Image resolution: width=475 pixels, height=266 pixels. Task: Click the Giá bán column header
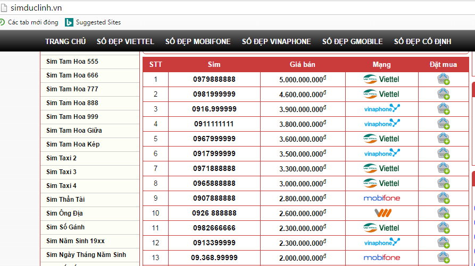click(302, 65)
